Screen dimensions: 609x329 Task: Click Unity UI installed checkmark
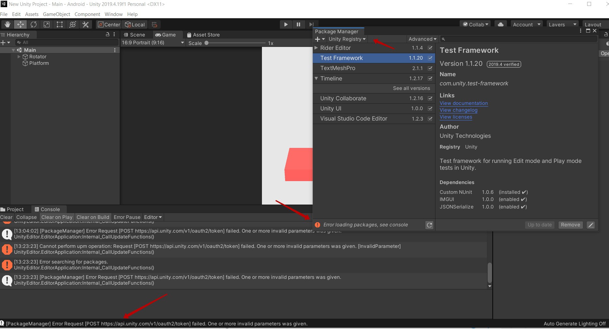click(x=430, y=108)
